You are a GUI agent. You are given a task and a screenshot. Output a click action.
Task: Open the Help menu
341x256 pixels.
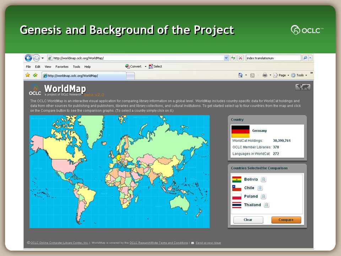click(87, 66)
